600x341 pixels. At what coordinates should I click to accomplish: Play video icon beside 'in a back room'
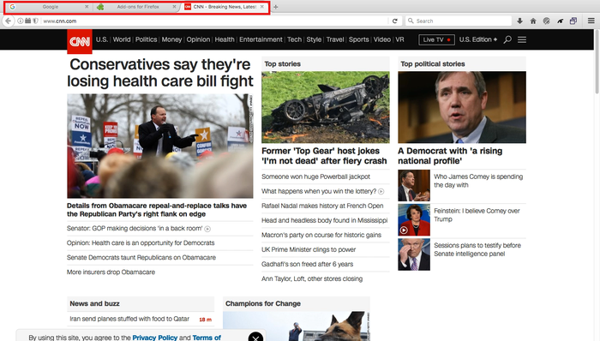click(207, 229)
